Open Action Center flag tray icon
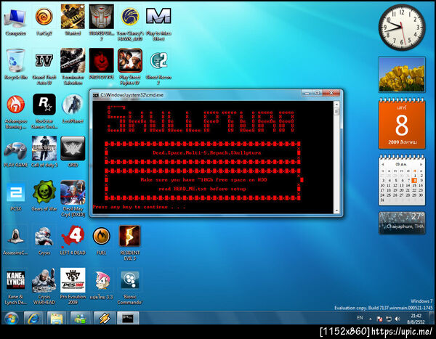Viewport: 436px width, 339px height. [x=379, y=319]
